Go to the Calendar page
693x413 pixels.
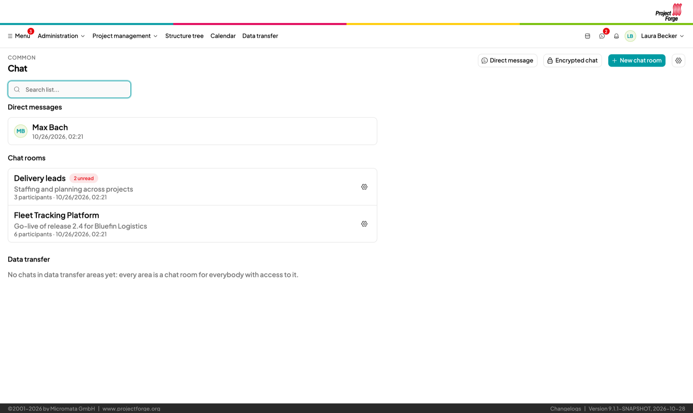pyautogui.click(x=223, y=36)
